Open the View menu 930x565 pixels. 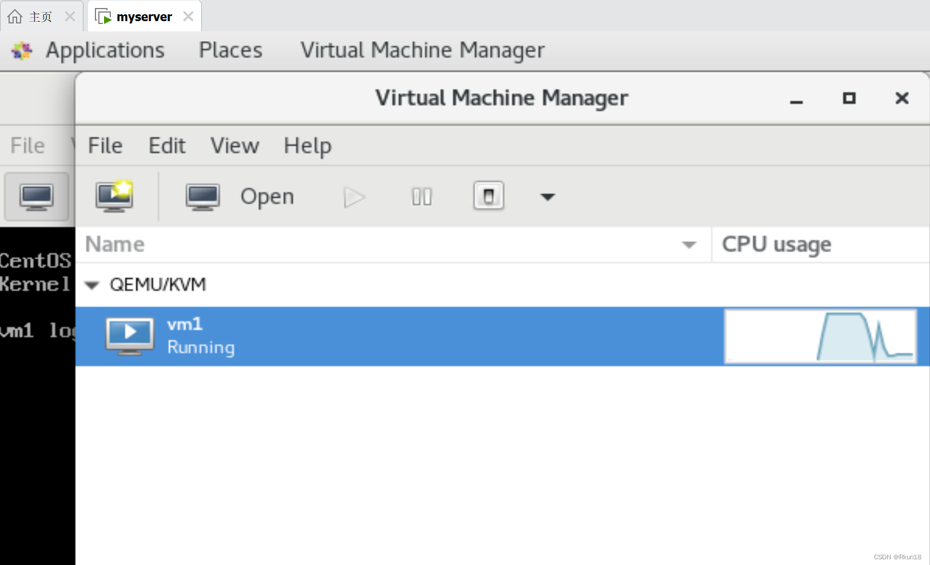pos(234,146)
